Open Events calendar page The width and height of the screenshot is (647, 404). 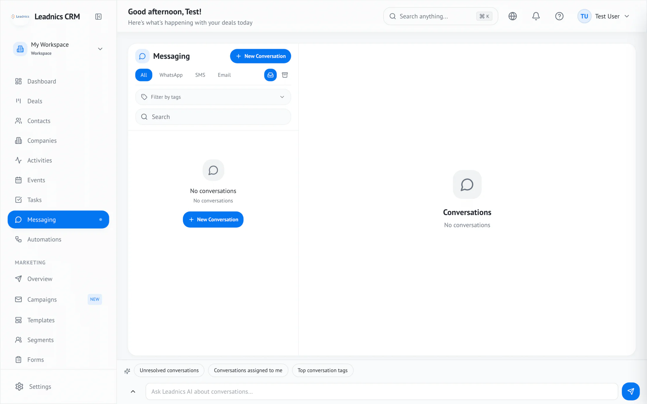[58, 180]
